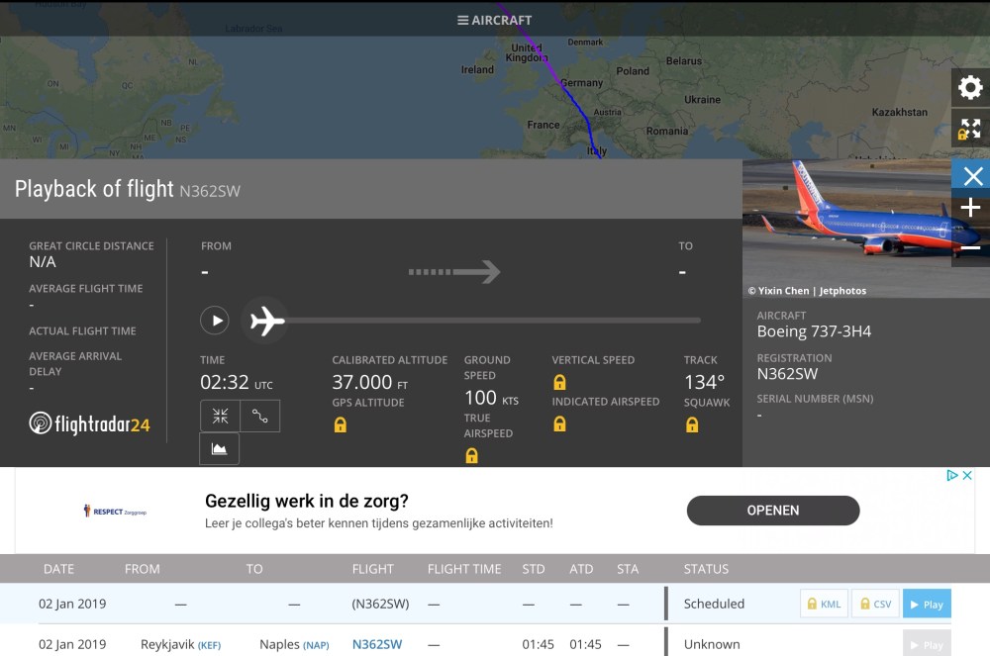Screen dimensions: 990x656
Task: Click the airplane marker on playback timeline
Action: pyautogui.click(x=265, y=321)
